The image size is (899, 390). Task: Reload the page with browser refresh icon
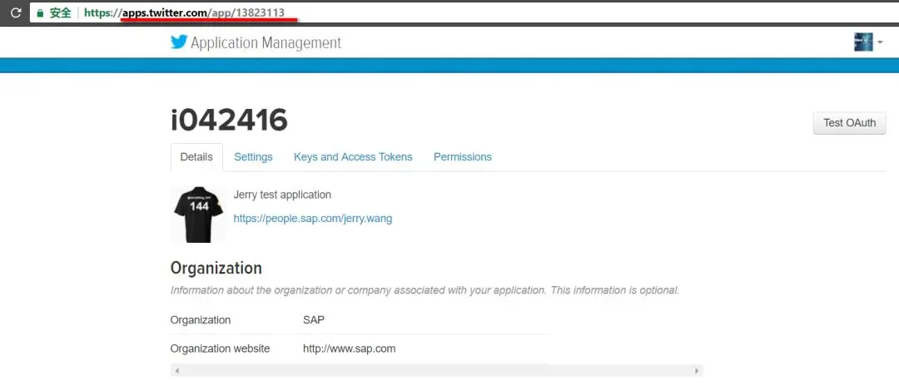(x=16, y=12)
